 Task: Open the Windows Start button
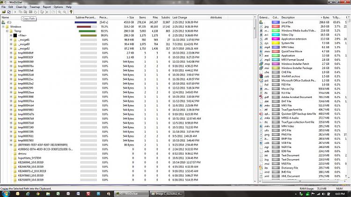point(5,194)
